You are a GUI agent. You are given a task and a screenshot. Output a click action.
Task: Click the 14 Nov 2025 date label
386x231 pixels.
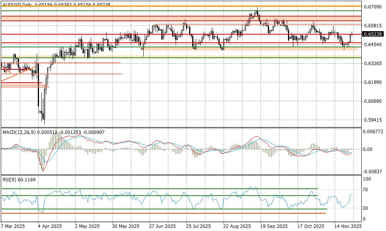pyautogui.click(x=348, y=226)
